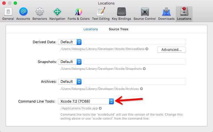The height and width of the screenshot is (132, 213).
Task: Click the Derived Data path field
Action: [x=135, y=42]
